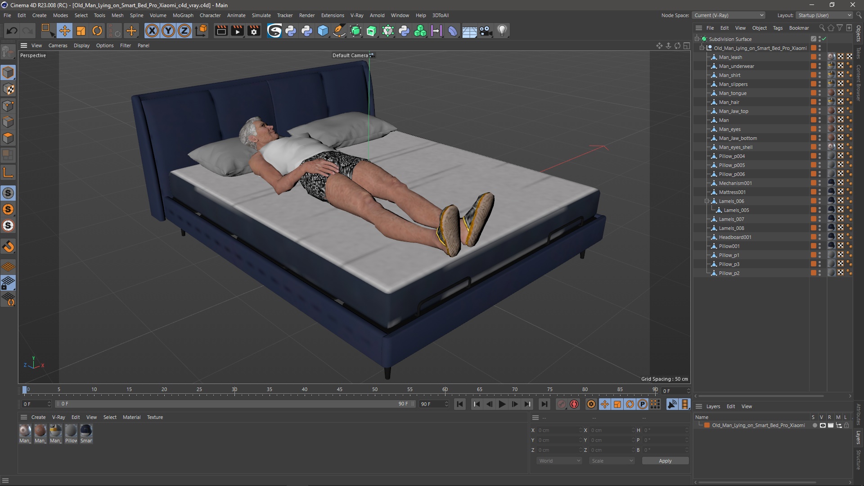Add a Light object icon
Screen dimensions: 864x486
[x=502, y=31]
